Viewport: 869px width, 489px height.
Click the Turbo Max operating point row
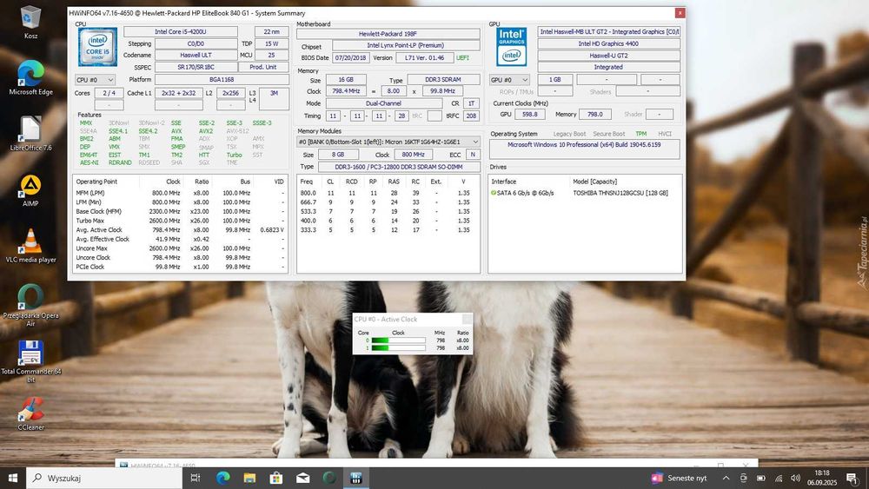[x=180, y=221]
